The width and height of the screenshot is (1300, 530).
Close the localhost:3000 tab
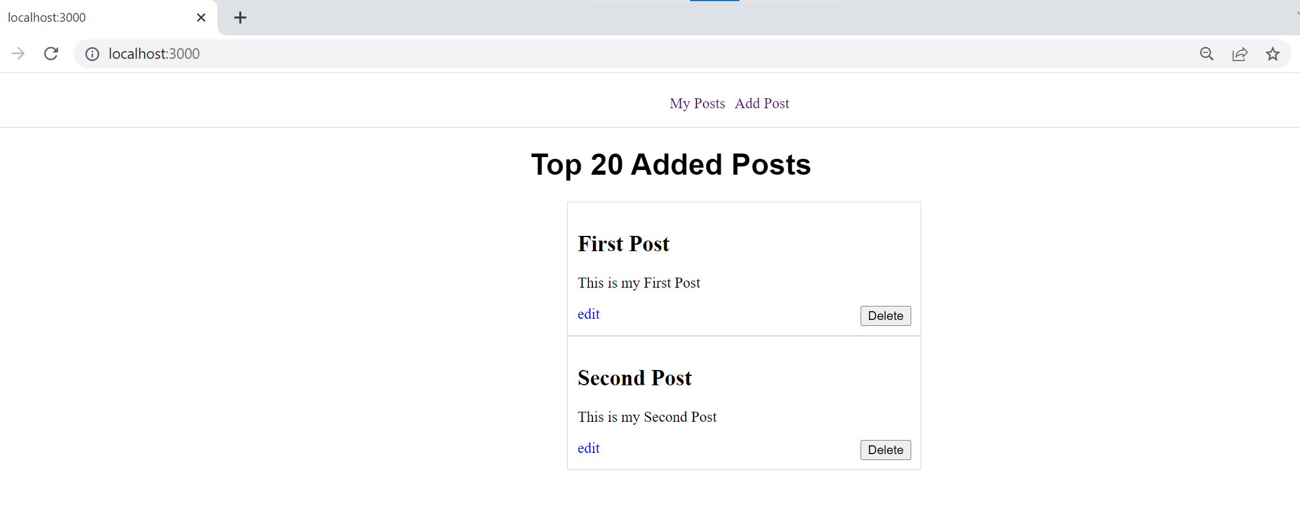click(x=201, y=18)
